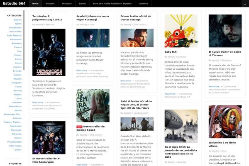Select the Ciencia category
249x166 pixels.
pos(18,47)
